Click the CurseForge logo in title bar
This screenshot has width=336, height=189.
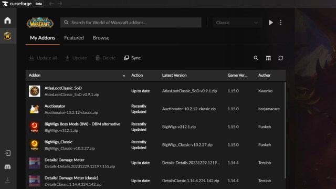(17, 4)
